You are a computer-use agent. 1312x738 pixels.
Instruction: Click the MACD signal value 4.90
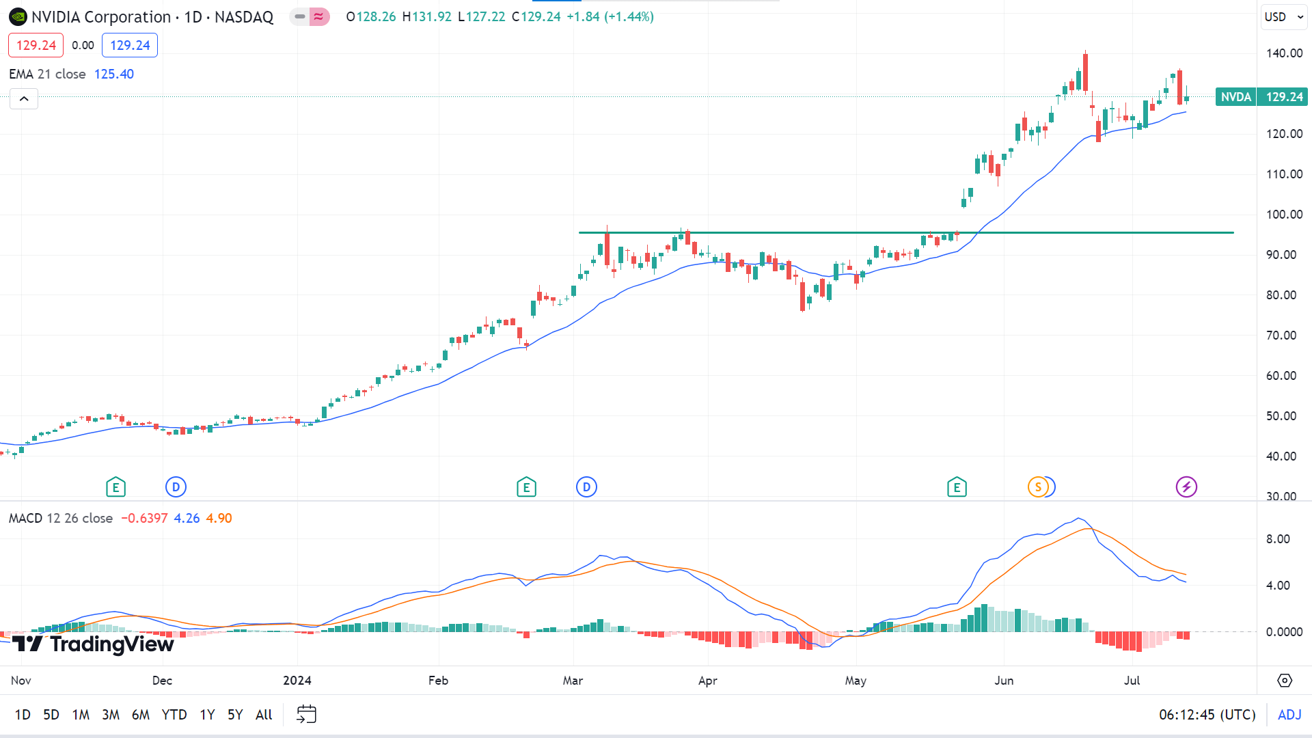(219, 518)
